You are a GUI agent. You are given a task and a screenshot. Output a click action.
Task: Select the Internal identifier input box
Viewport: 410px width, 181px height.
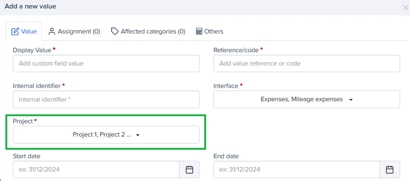[x=106, y=99]
